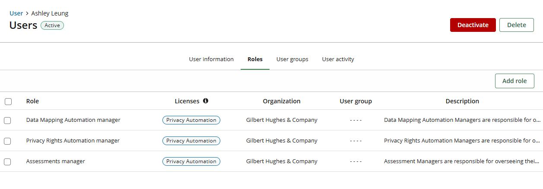Click the empty user group value in Privacy Rights row
Image resolution: width=543 pixels, height=189 pixels.
[356, 141]
